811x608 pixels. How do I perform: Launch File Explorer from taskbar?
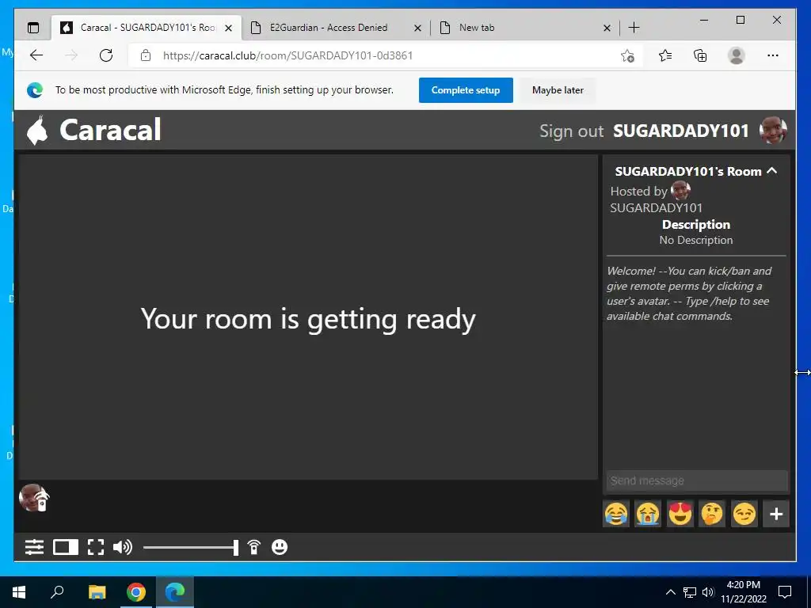[x=97, y=592]
